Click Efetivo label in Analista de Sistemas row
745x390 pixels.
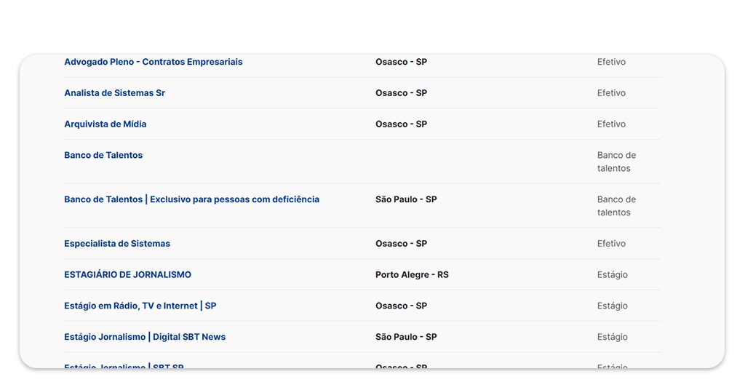(x=611, y=93)
